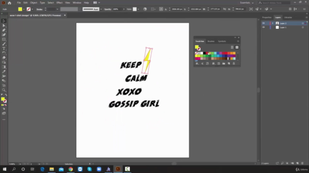Open Edit Toolbar three dots
309x173 pixels.
point(4,120)
